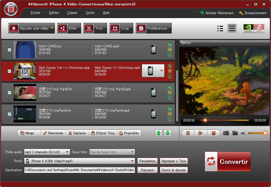Open the Clipper menu

(72, 13)
